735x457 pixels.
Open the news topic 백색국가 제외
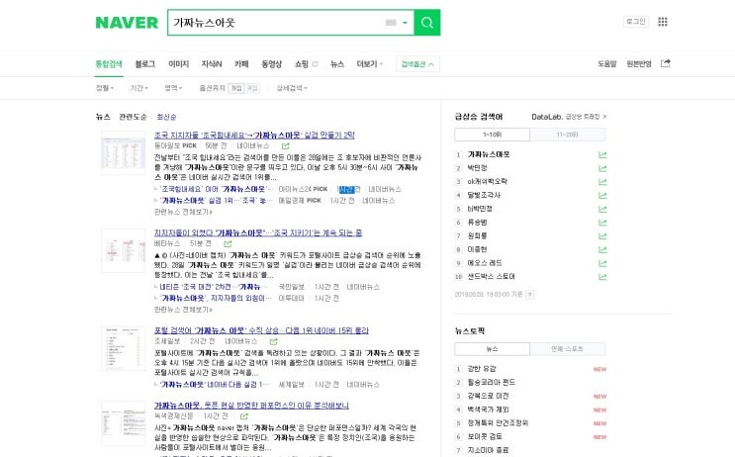pyautogui.click(x=488, y=410)
